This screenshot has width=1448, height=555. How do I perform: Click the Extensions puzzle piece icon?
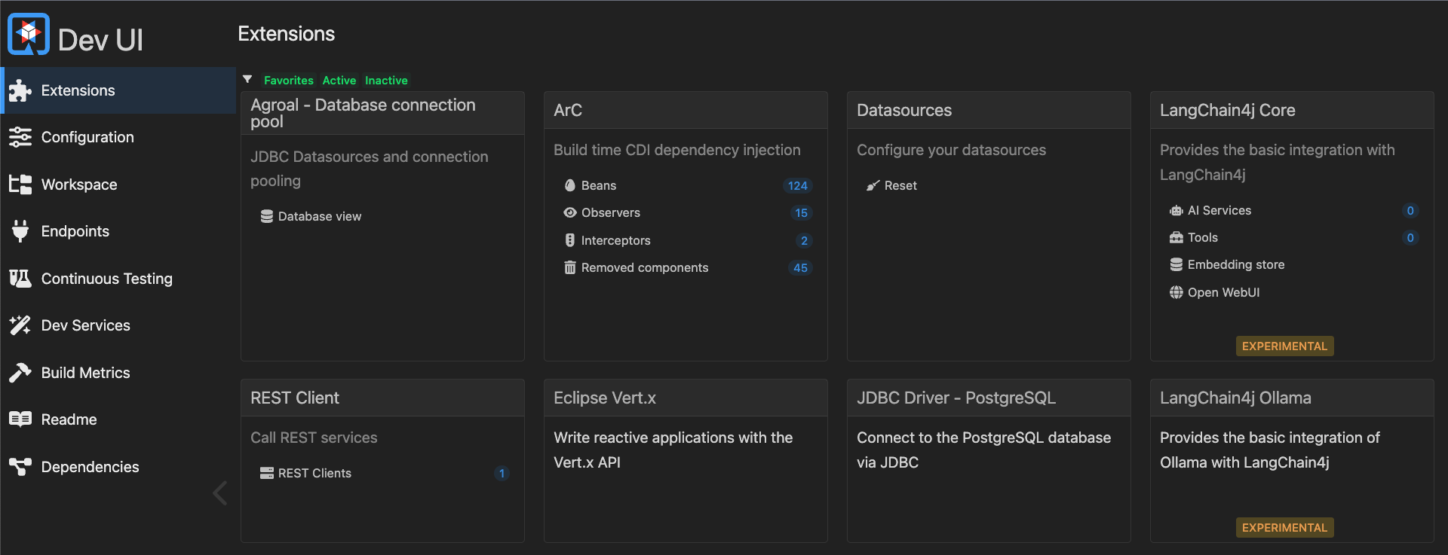click(20, 90)
